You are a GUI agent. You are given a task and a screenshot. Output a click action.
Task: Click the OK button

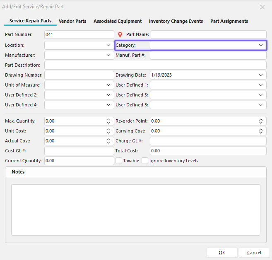tap(222, 253)
